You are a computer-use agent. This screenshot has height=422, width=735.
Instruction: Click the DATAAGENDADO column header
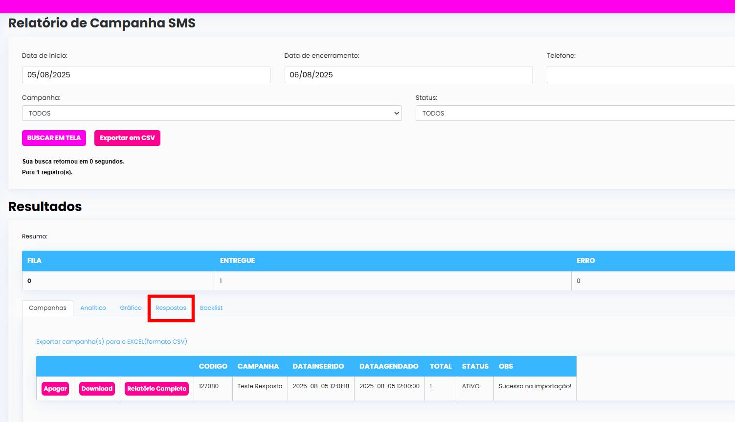pyautogui.click(x=389, y=366)
